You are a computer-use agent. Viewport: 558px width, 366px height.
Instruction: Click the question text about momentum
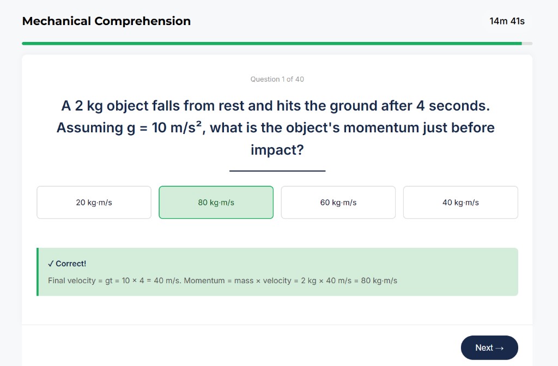point(277,127)
